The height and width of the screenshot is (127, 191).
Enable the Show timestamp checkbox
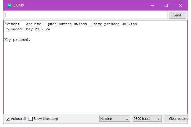(30, 119)
